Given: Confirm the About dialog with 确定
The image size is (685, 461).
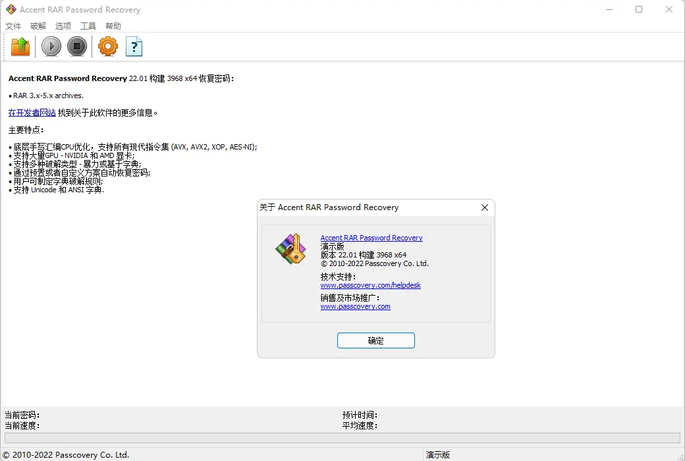Looking at the screenshot, I should (375, 340).
